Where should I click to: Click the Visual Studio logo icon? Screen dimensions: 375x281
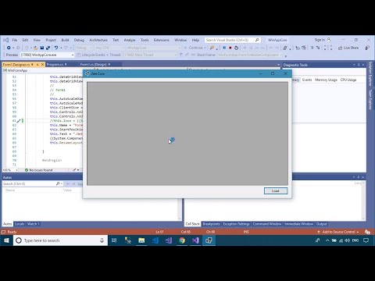[6, 40]
